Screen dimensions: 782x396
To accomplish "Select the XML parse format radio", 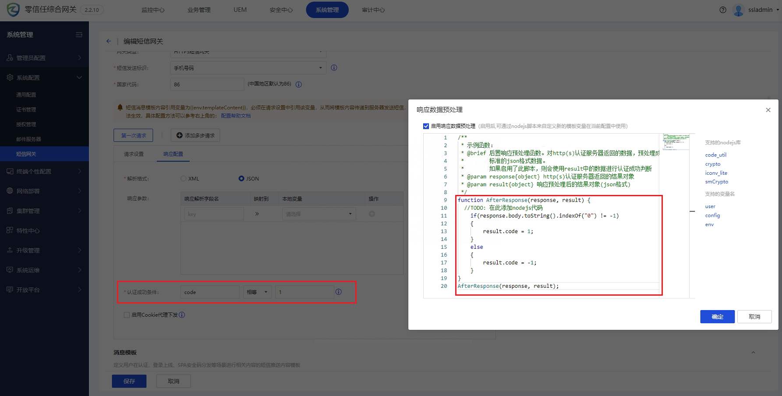I will point(184,178).
